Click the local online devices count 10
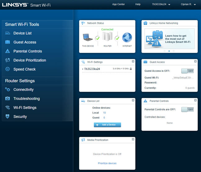The height and width of the screenshot is (172, 201). (104, 113)
